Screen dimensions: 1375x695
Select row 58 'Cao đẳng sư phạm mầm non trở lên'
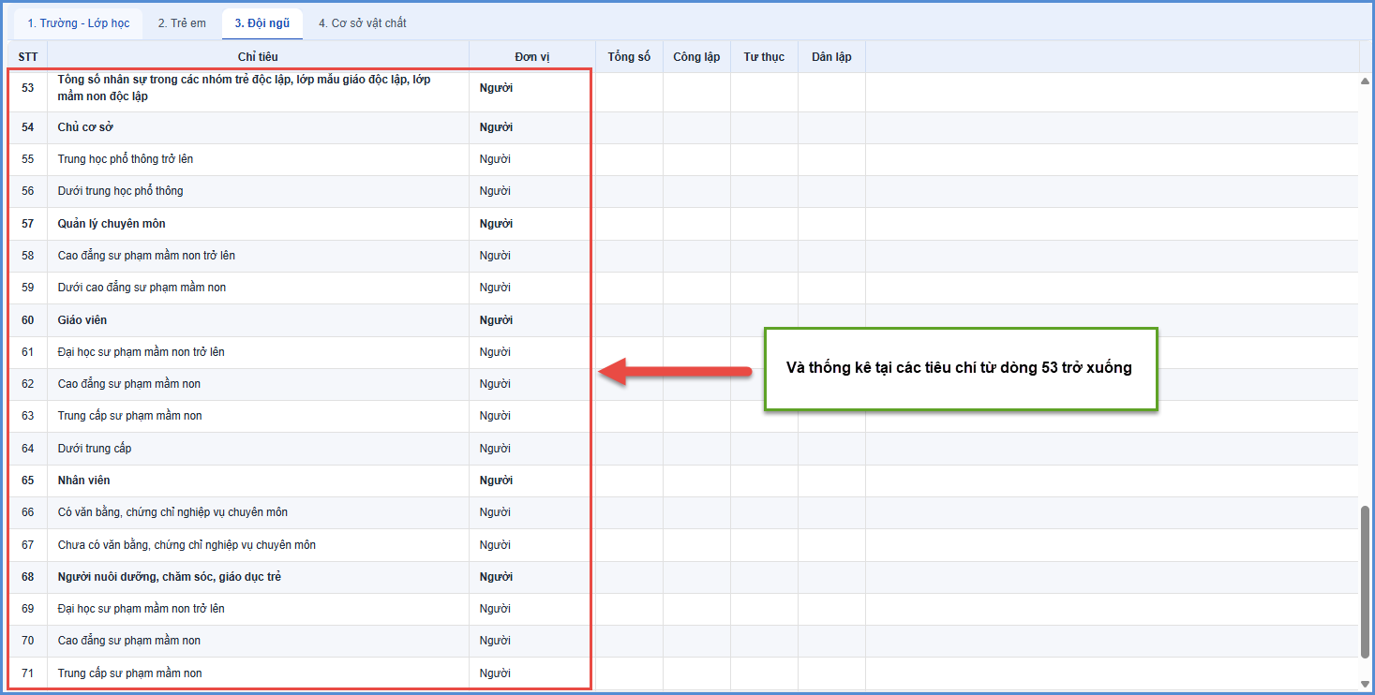pos(683,256)
